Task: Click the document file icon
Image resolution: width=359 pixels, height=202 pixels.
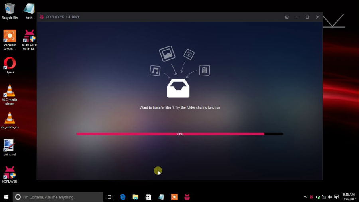Action: [204, 71]
